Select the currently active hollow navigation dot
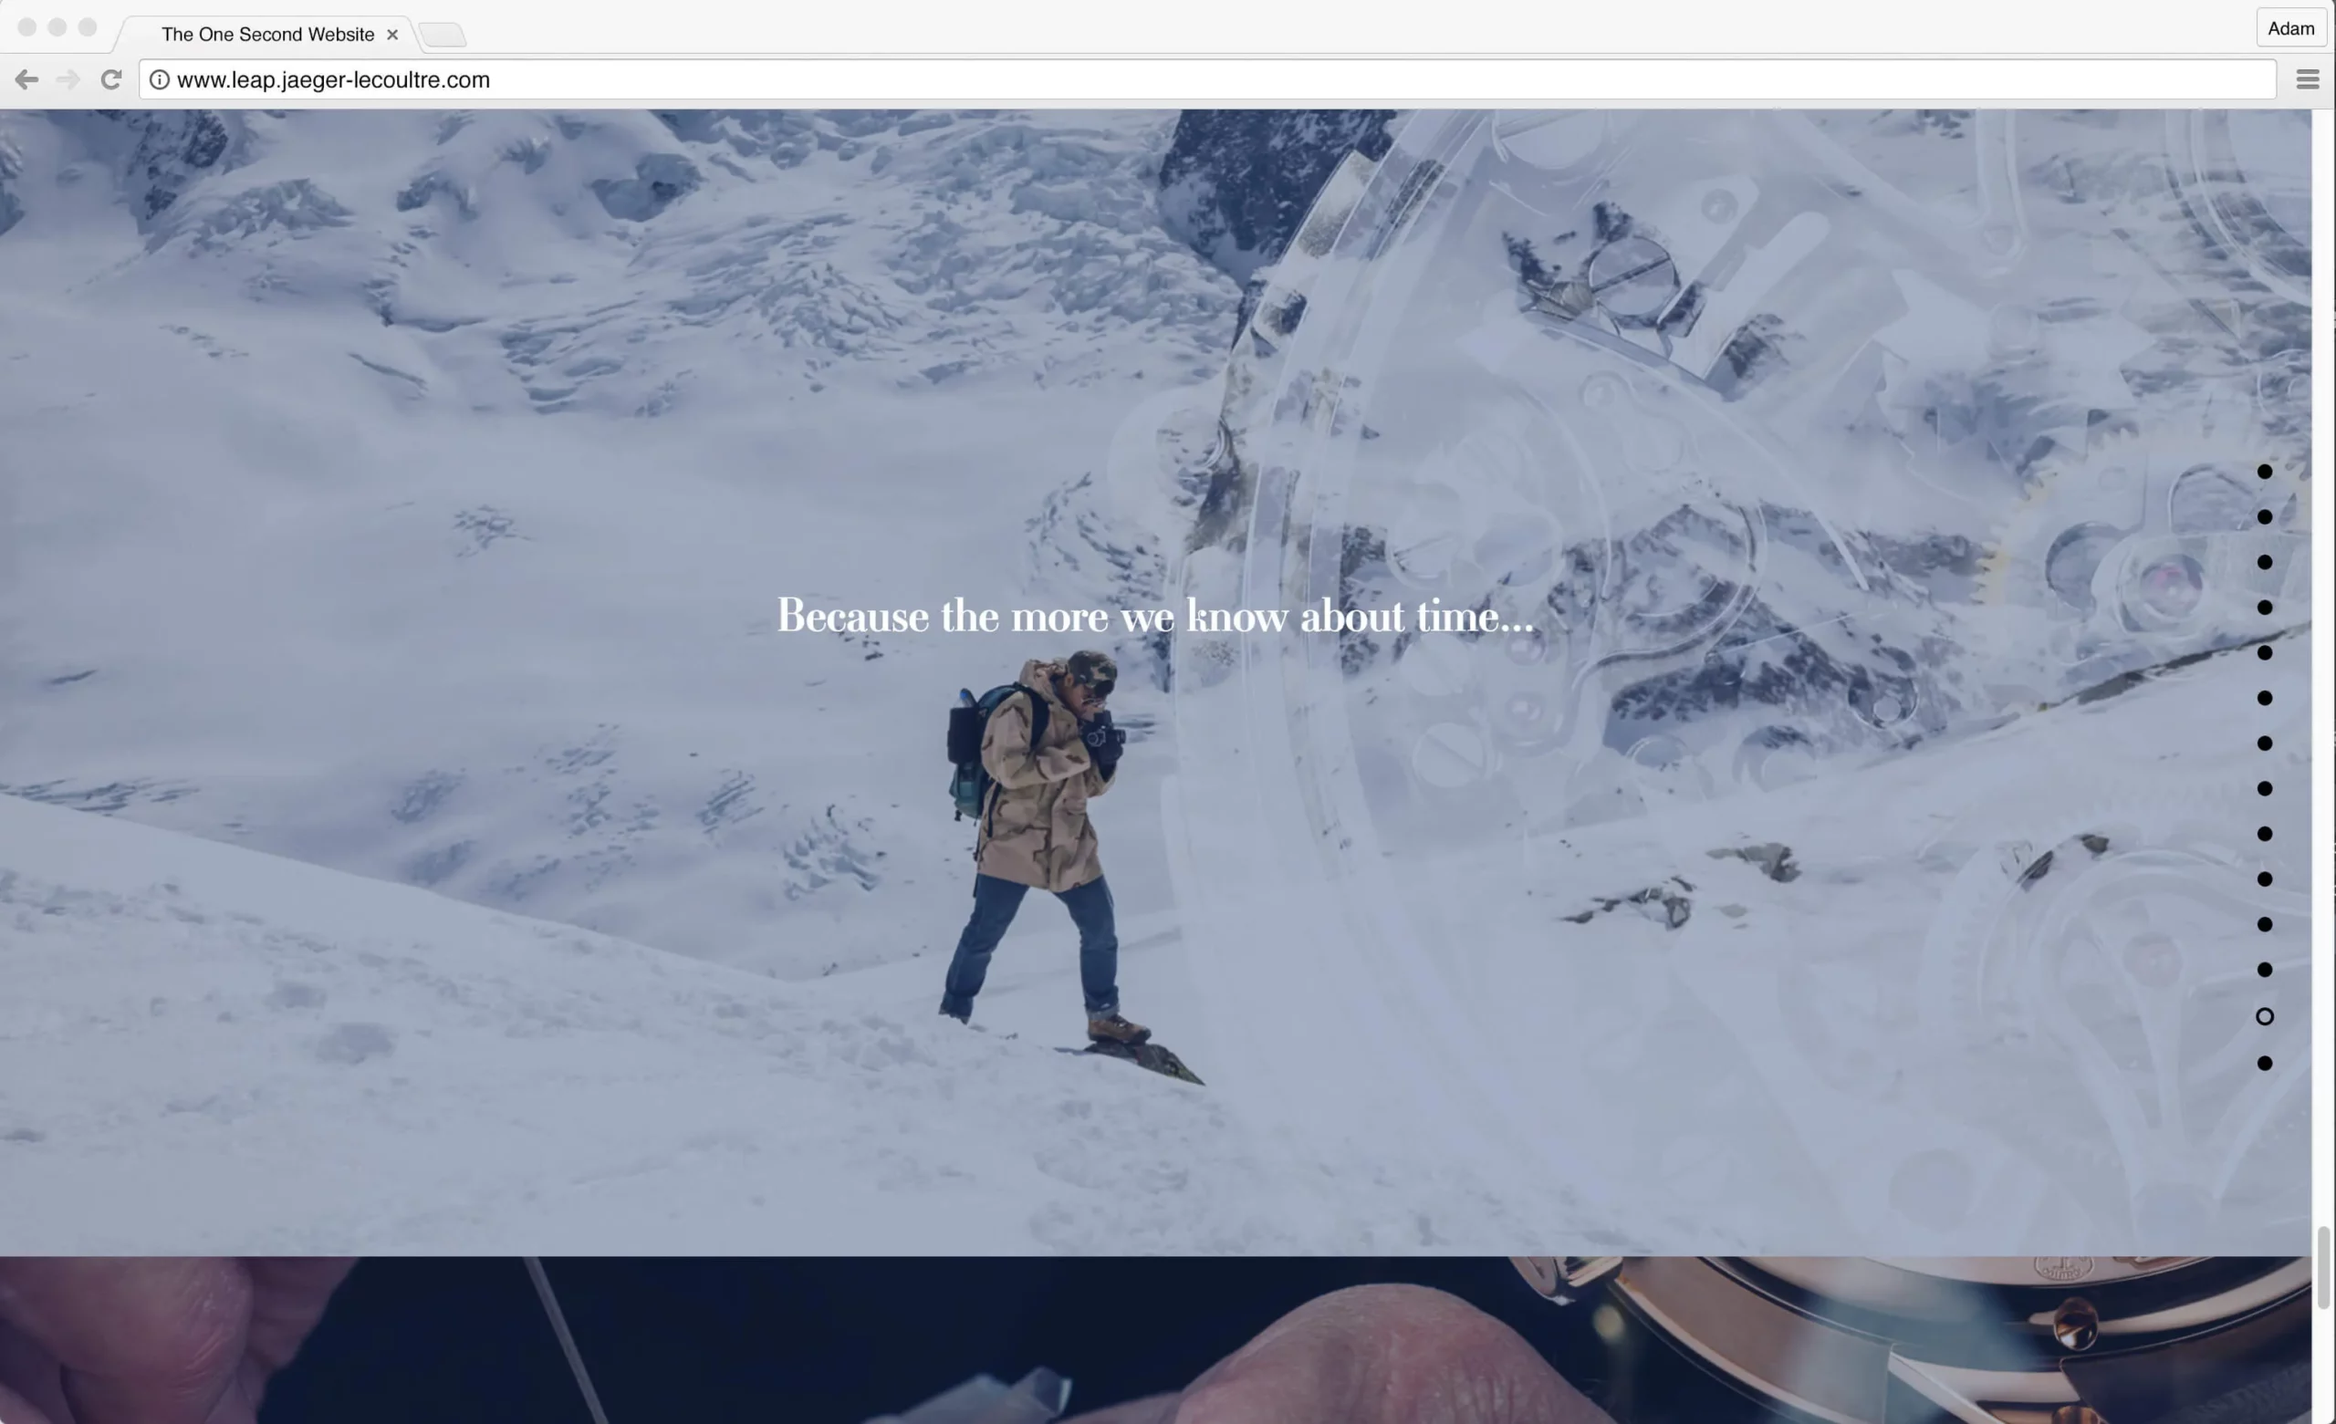The width and height of the screenshot is (2336, 1424). tap(2264, 1016)
